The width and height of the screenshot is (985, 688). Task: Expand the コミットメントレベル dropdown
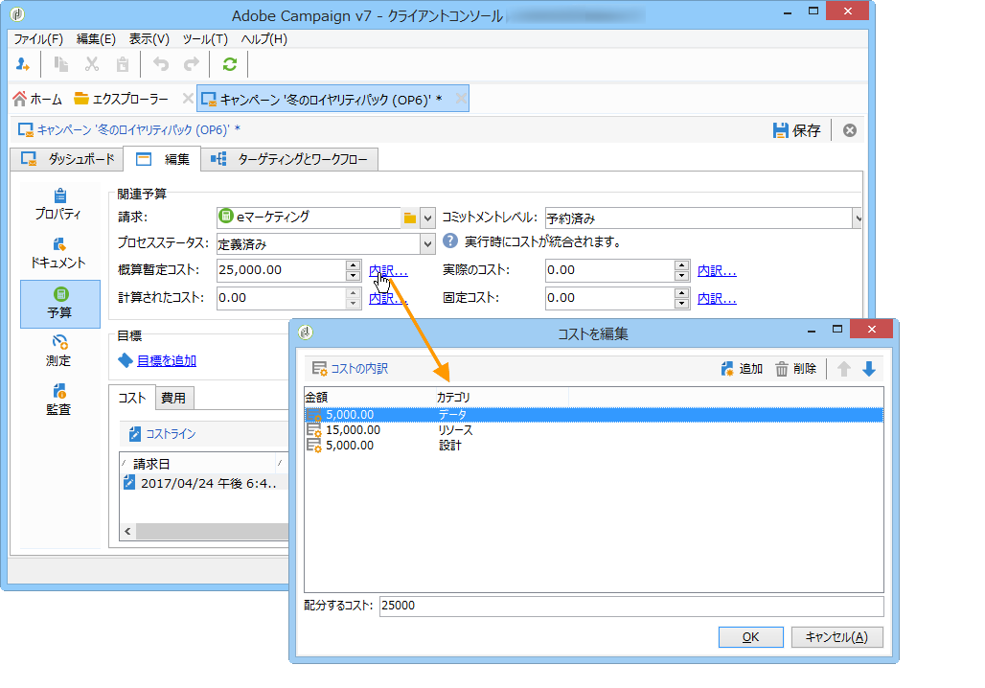[x=857, y=218]
